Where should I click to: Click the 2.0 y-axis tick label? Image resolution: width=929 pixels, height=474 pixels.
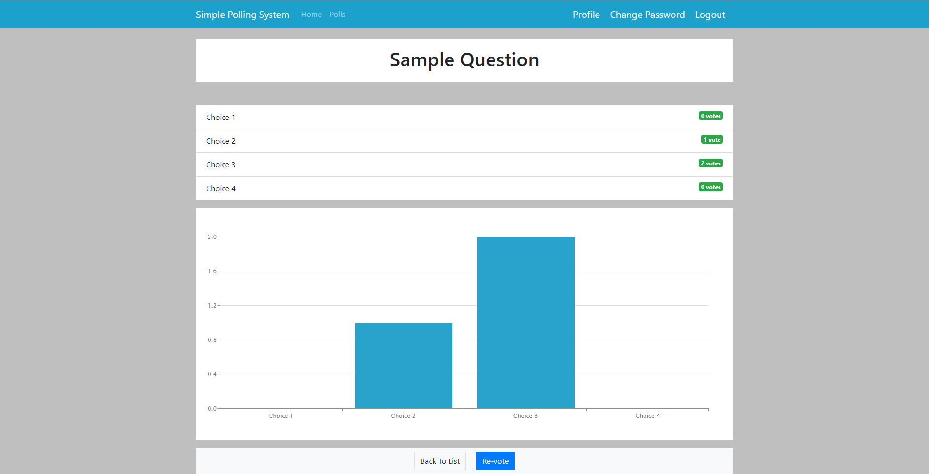tap(212, 237)
